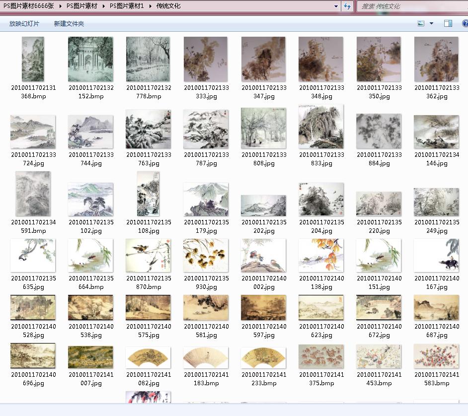Click the address bar refresh icon
The width and height of the screenshot is (468, 416).
347,6
